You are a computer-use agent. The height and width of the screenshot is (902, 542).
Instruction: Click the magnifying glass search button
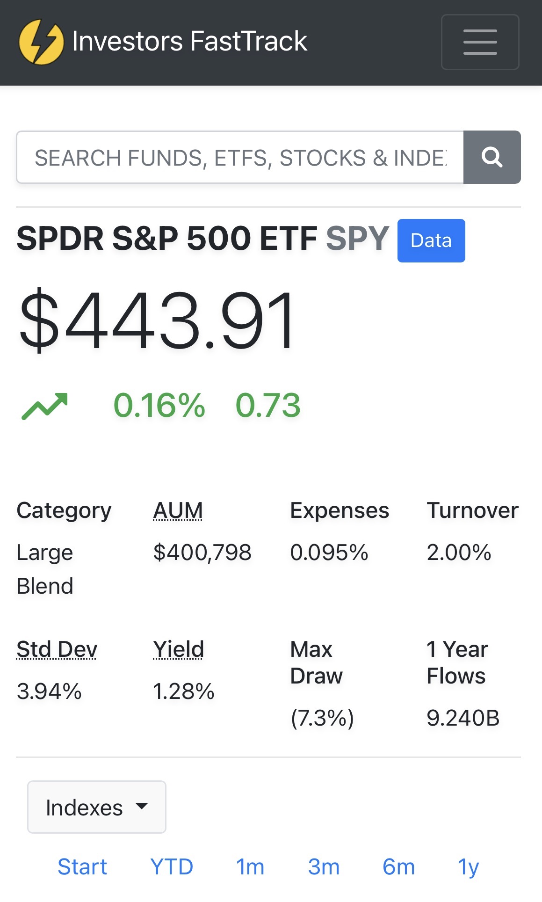(x=492, y=157)
